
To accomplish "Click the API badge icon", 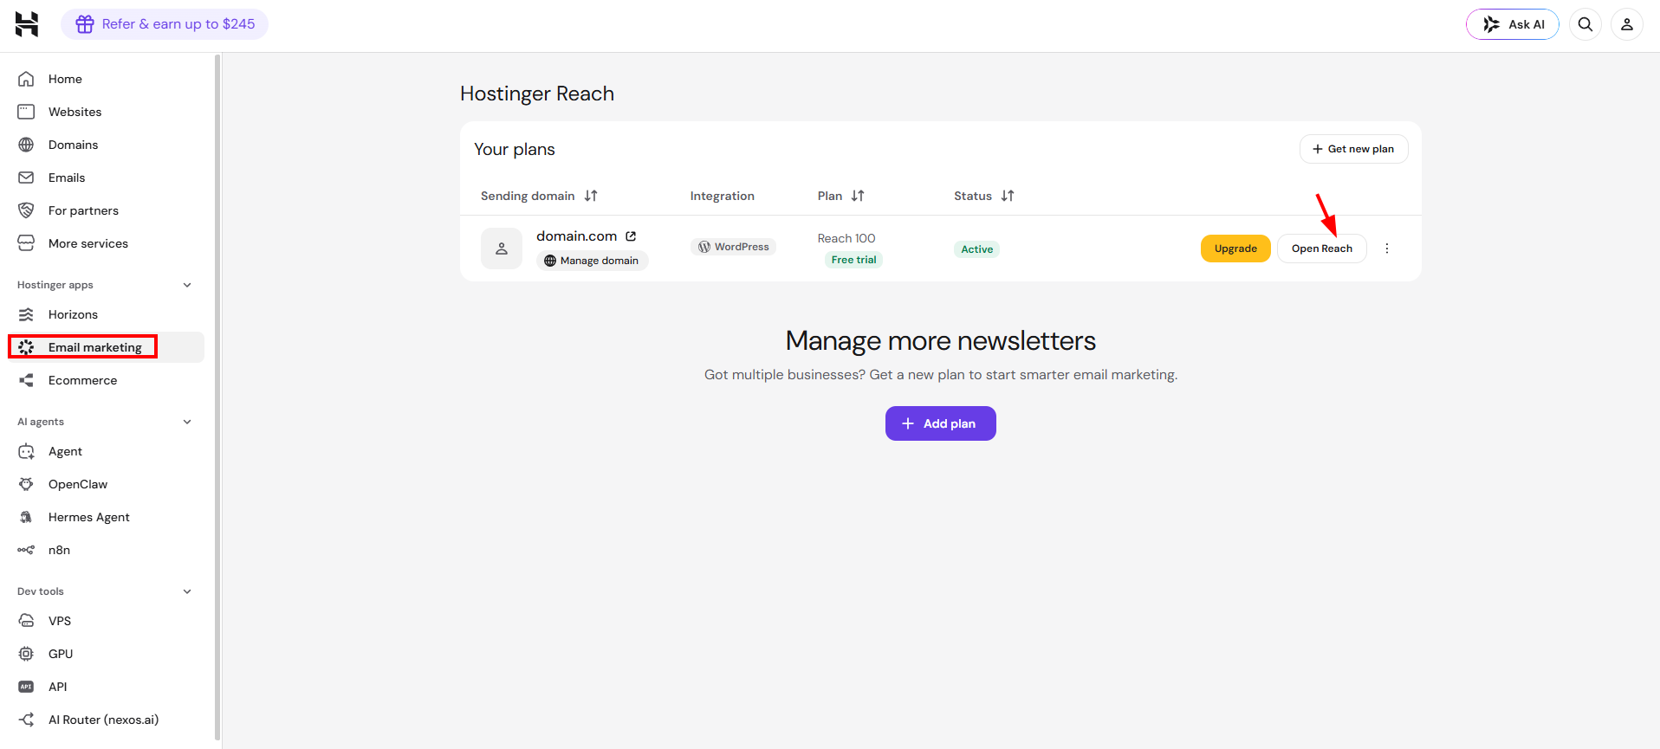I will coord(26,687).
